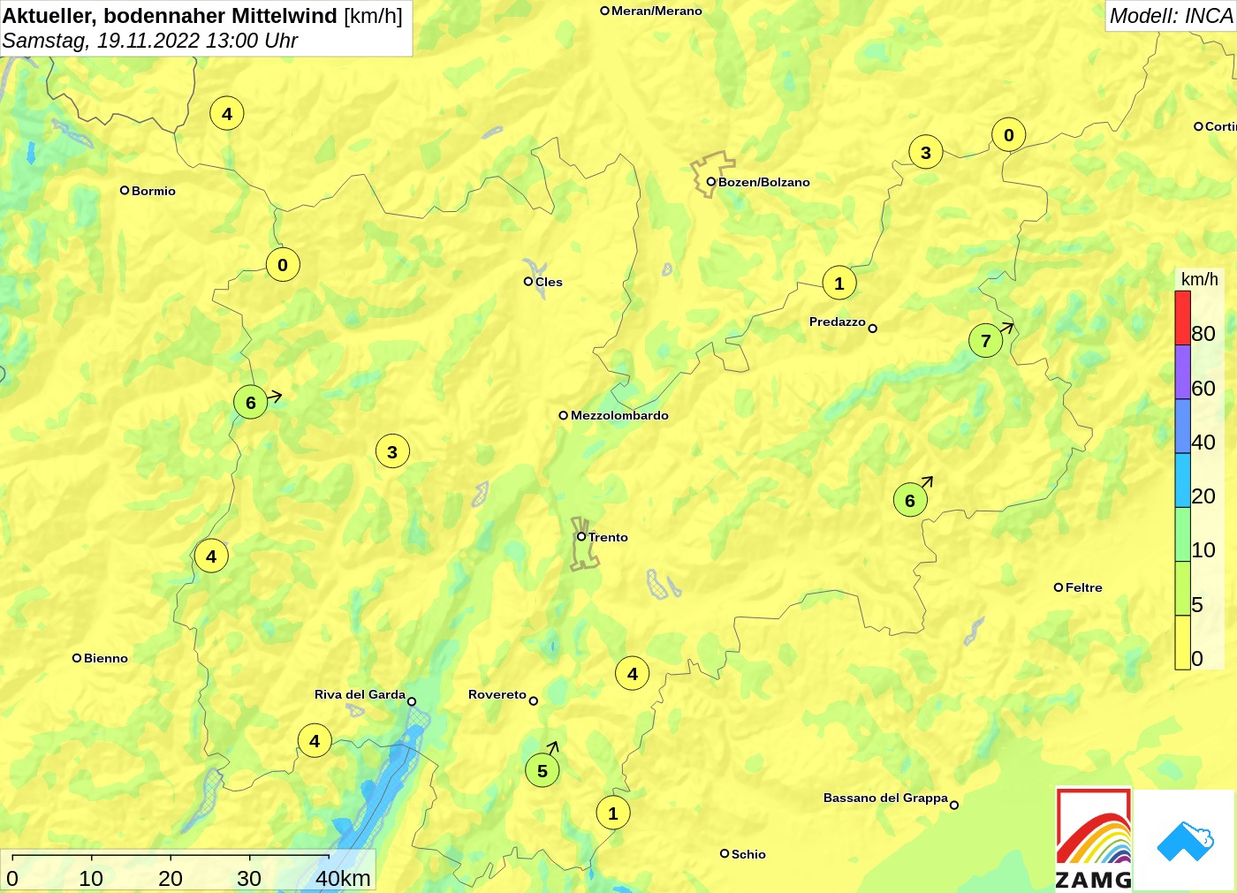Click the Bozen/Bolzano city dot marker
The width and height of the screenshot is (1237, 893).
coord(710,182)
